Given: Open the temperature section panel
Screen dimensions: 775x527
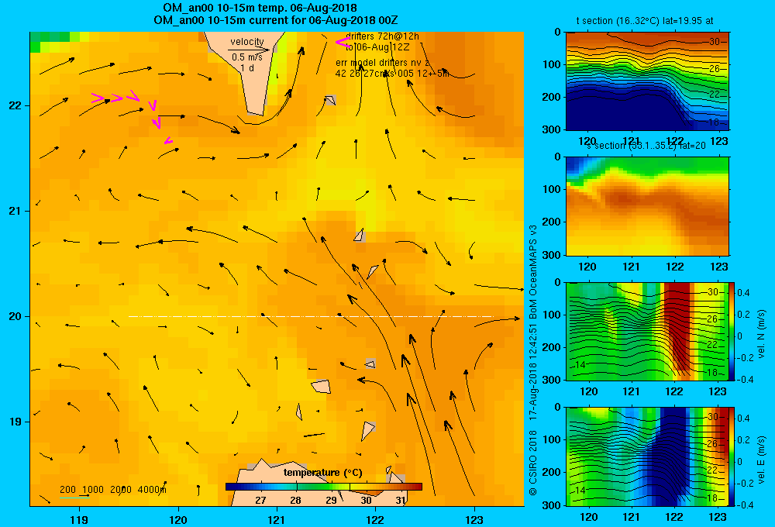Looking at the screenshot, I should 647,81.
